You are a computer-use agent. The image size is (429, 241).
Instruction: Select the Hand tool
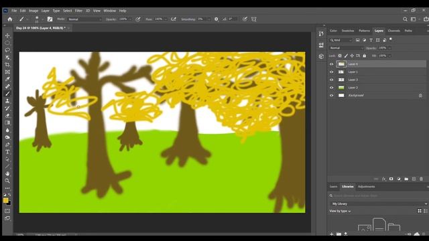click(x=7, y=173)
